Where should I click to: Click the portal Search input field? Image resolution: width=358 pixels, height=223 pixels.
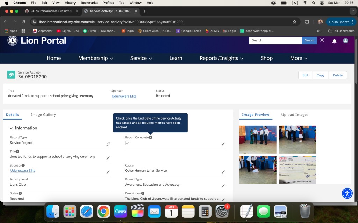pos(275,40)
